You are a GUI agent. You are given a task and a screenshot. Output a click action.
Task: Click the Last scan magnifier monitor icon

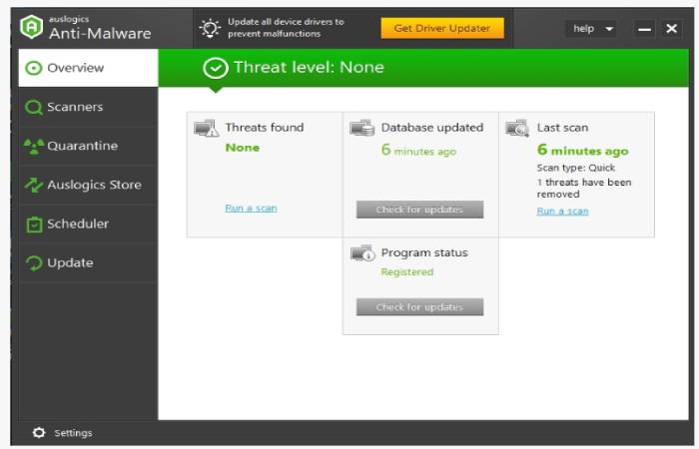point(517,129)
